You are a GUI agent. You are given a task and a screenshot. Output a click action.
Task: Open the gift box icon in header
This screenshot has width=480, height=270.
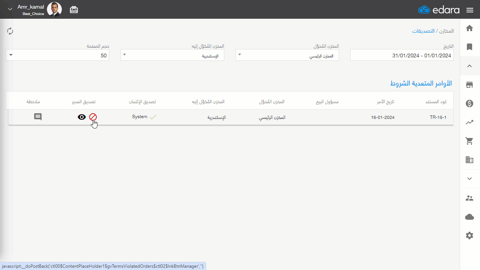coord(74,10)
